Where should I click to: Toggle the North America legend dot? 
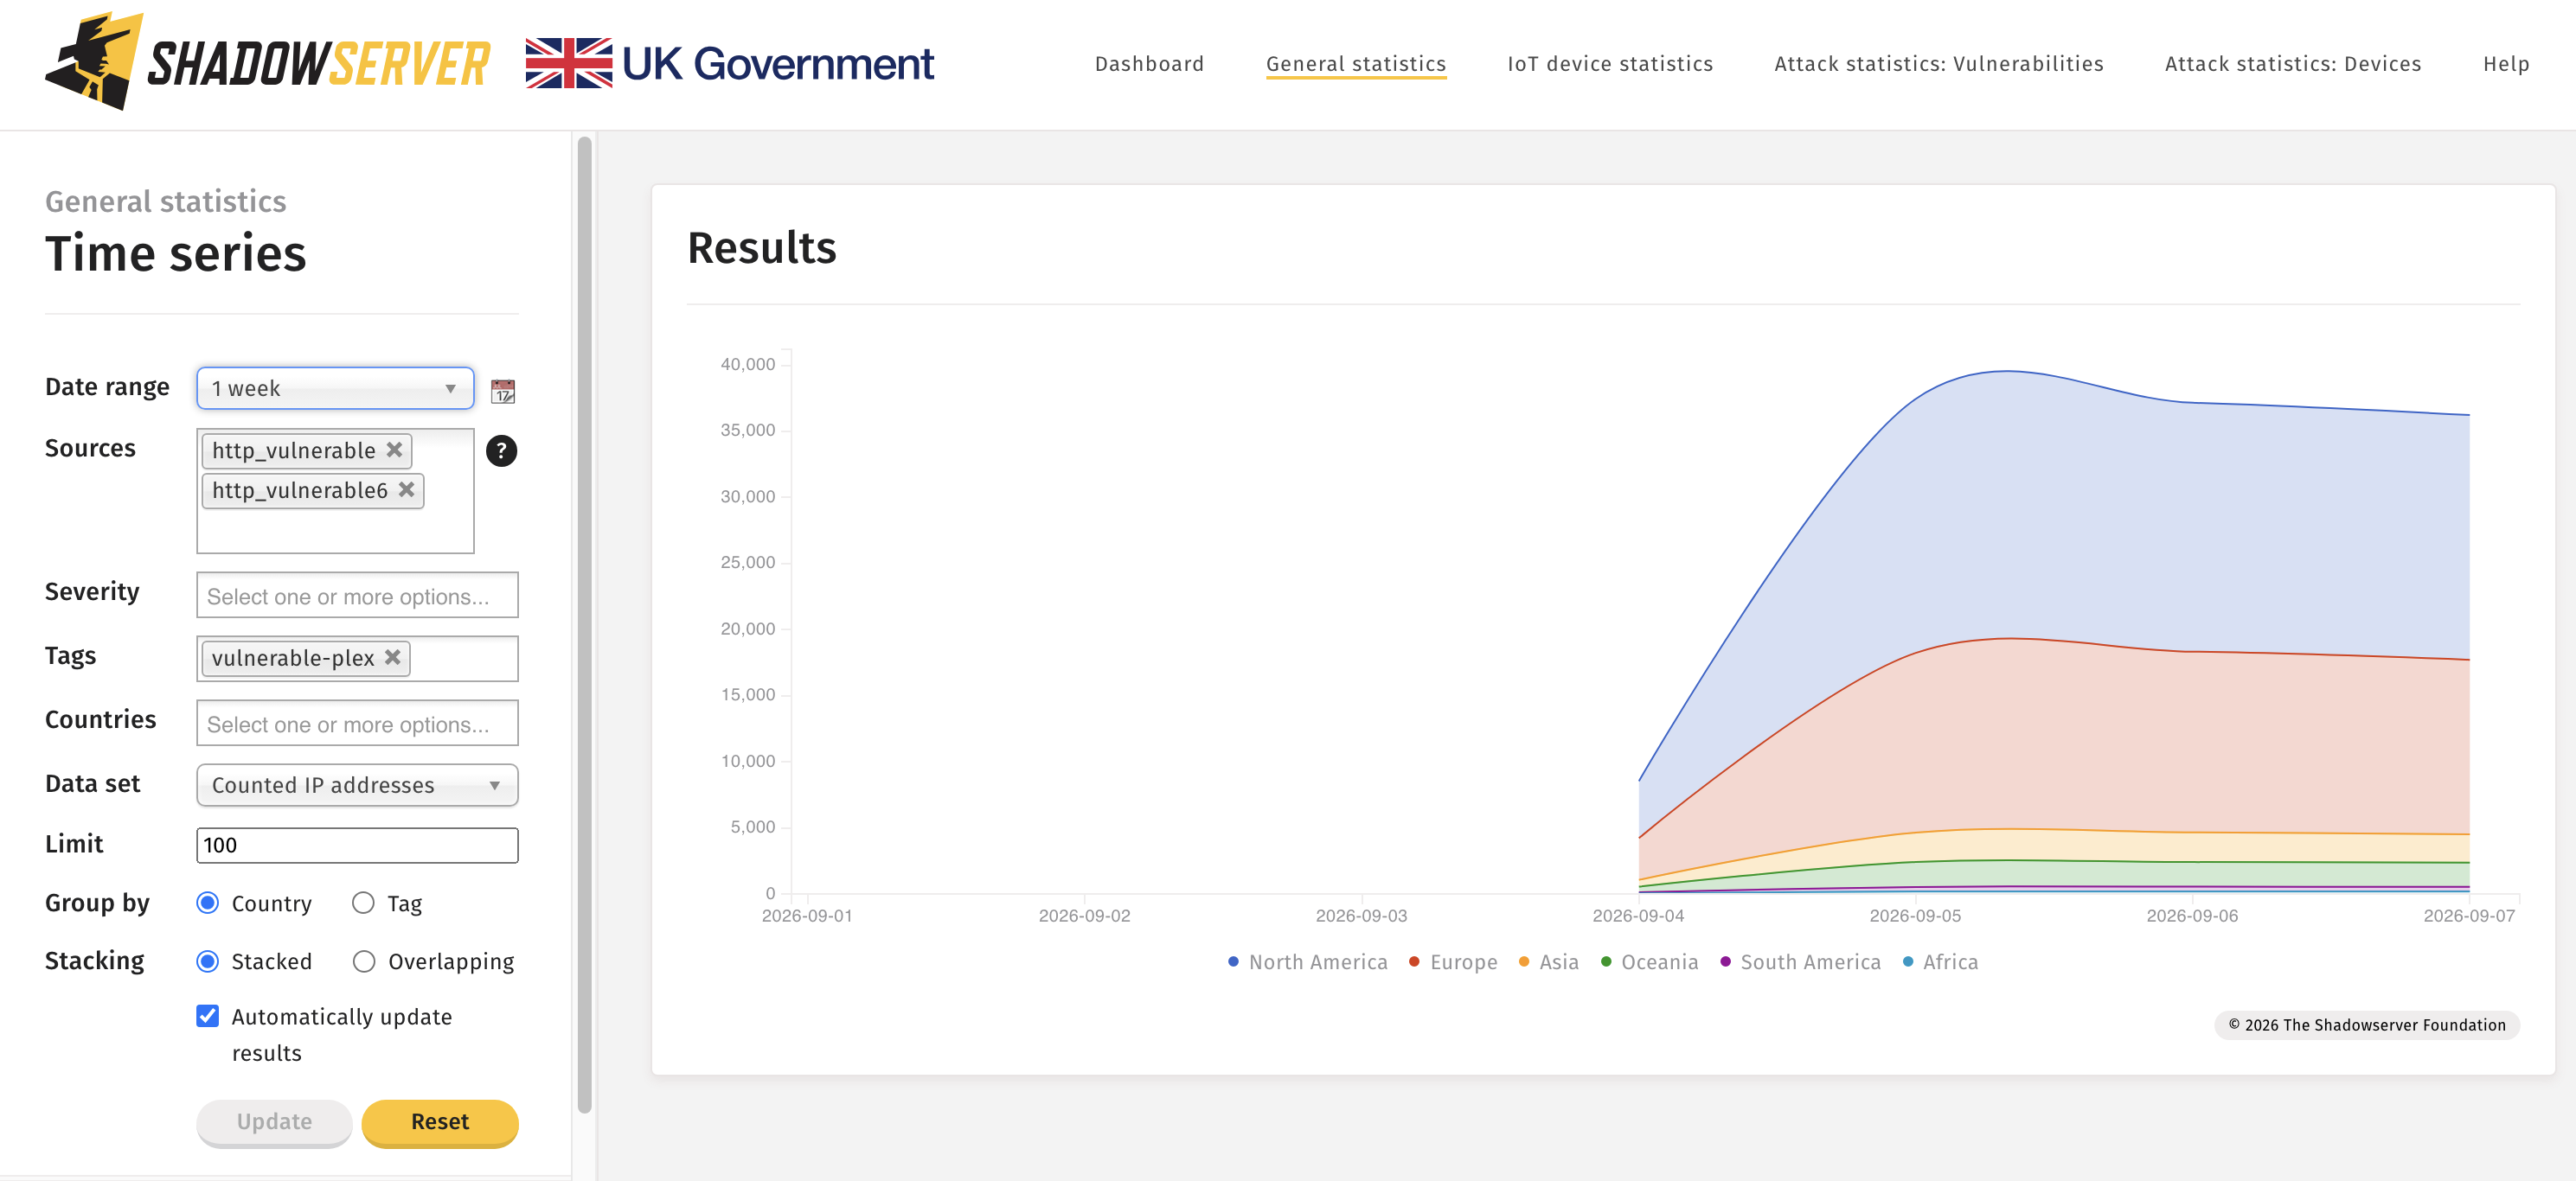click(1233, 961)
